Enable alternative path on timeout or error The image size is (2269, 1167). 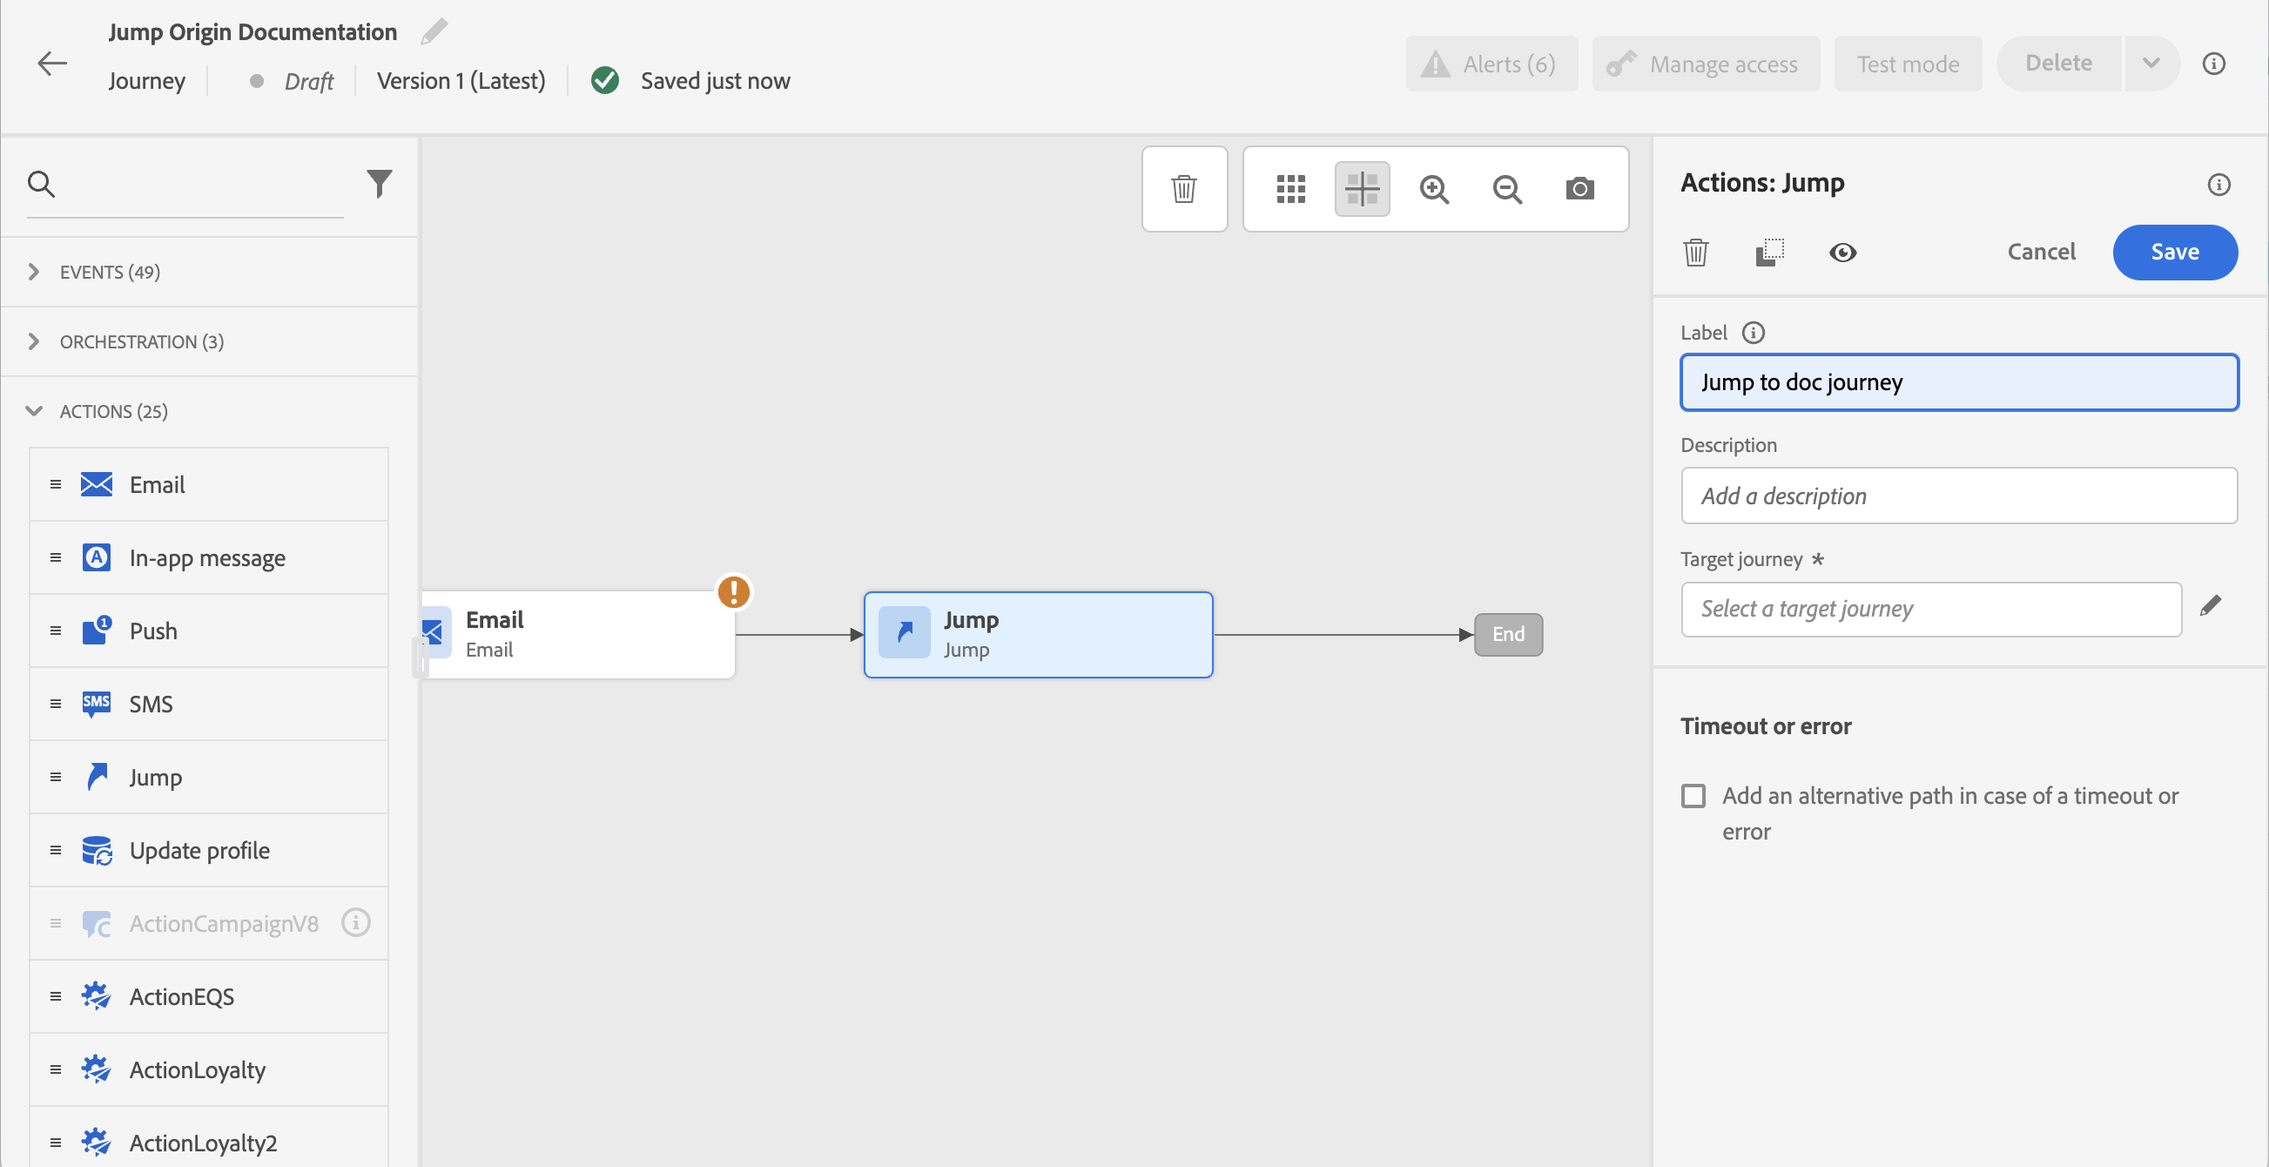1693,795
